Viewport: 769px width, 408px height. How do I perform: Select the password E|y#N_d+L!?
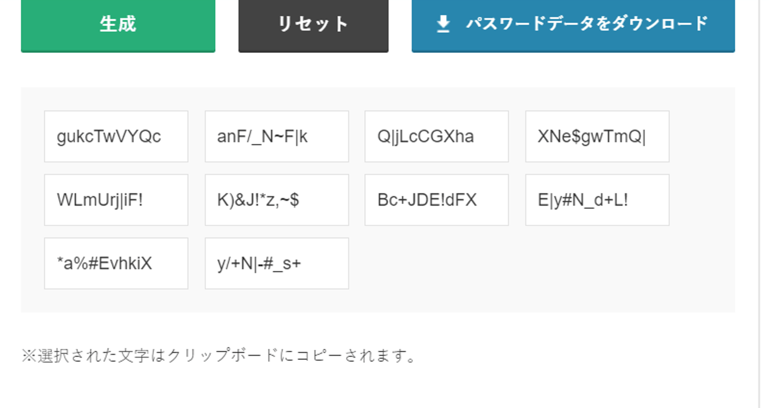pyautogui.click(x=597, y=200)
